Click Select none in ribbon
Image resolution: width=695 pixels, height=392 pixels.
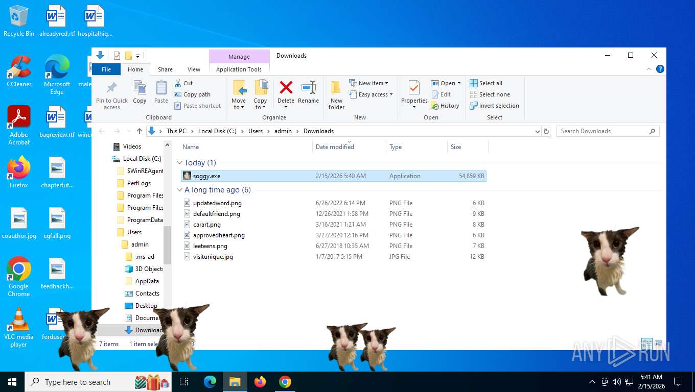[x=490, y=94]
